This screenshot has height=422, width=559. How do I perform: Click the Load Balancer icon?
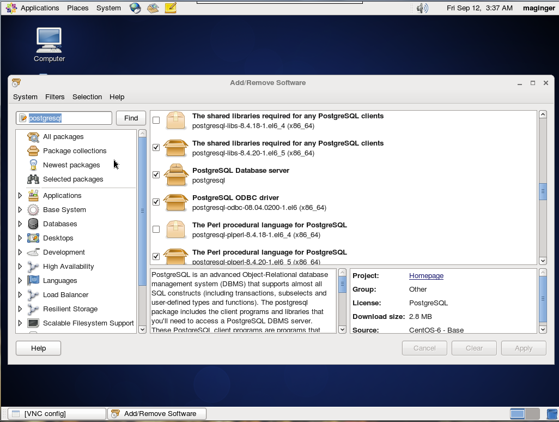[33, 294]
